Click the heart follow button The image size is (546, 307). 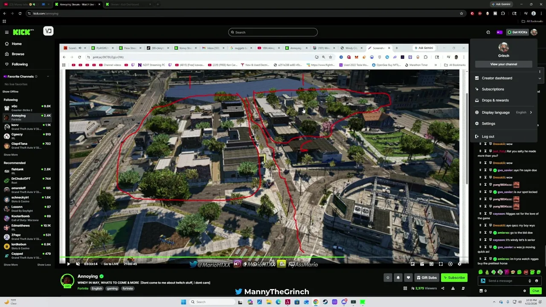coord(408,278)
